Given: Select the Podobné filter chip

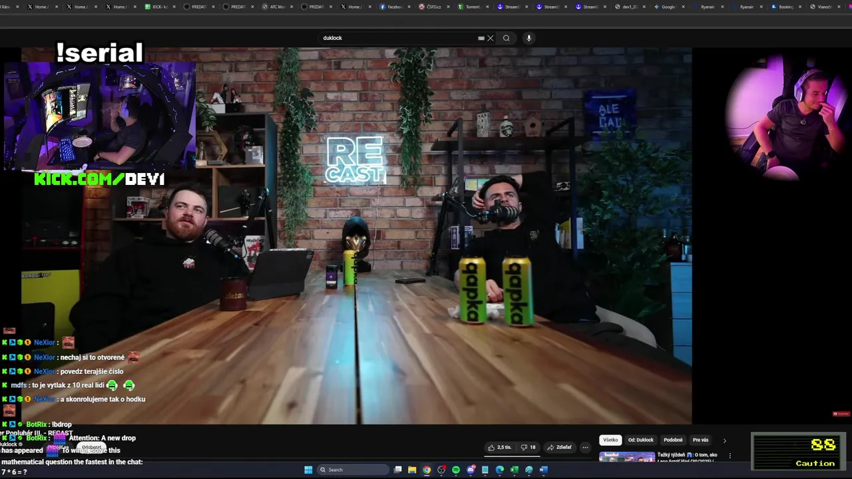Looking at the screenshot, I should point(673,440).
